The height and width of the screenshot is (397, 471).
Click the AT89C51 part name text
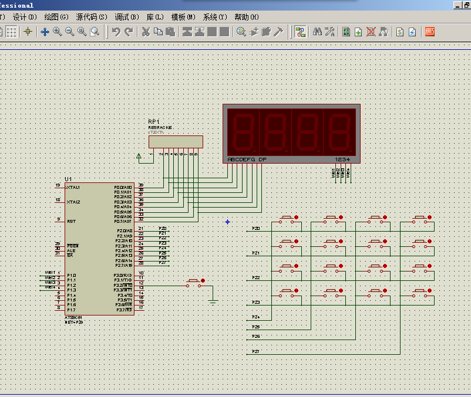click(73, 317)
